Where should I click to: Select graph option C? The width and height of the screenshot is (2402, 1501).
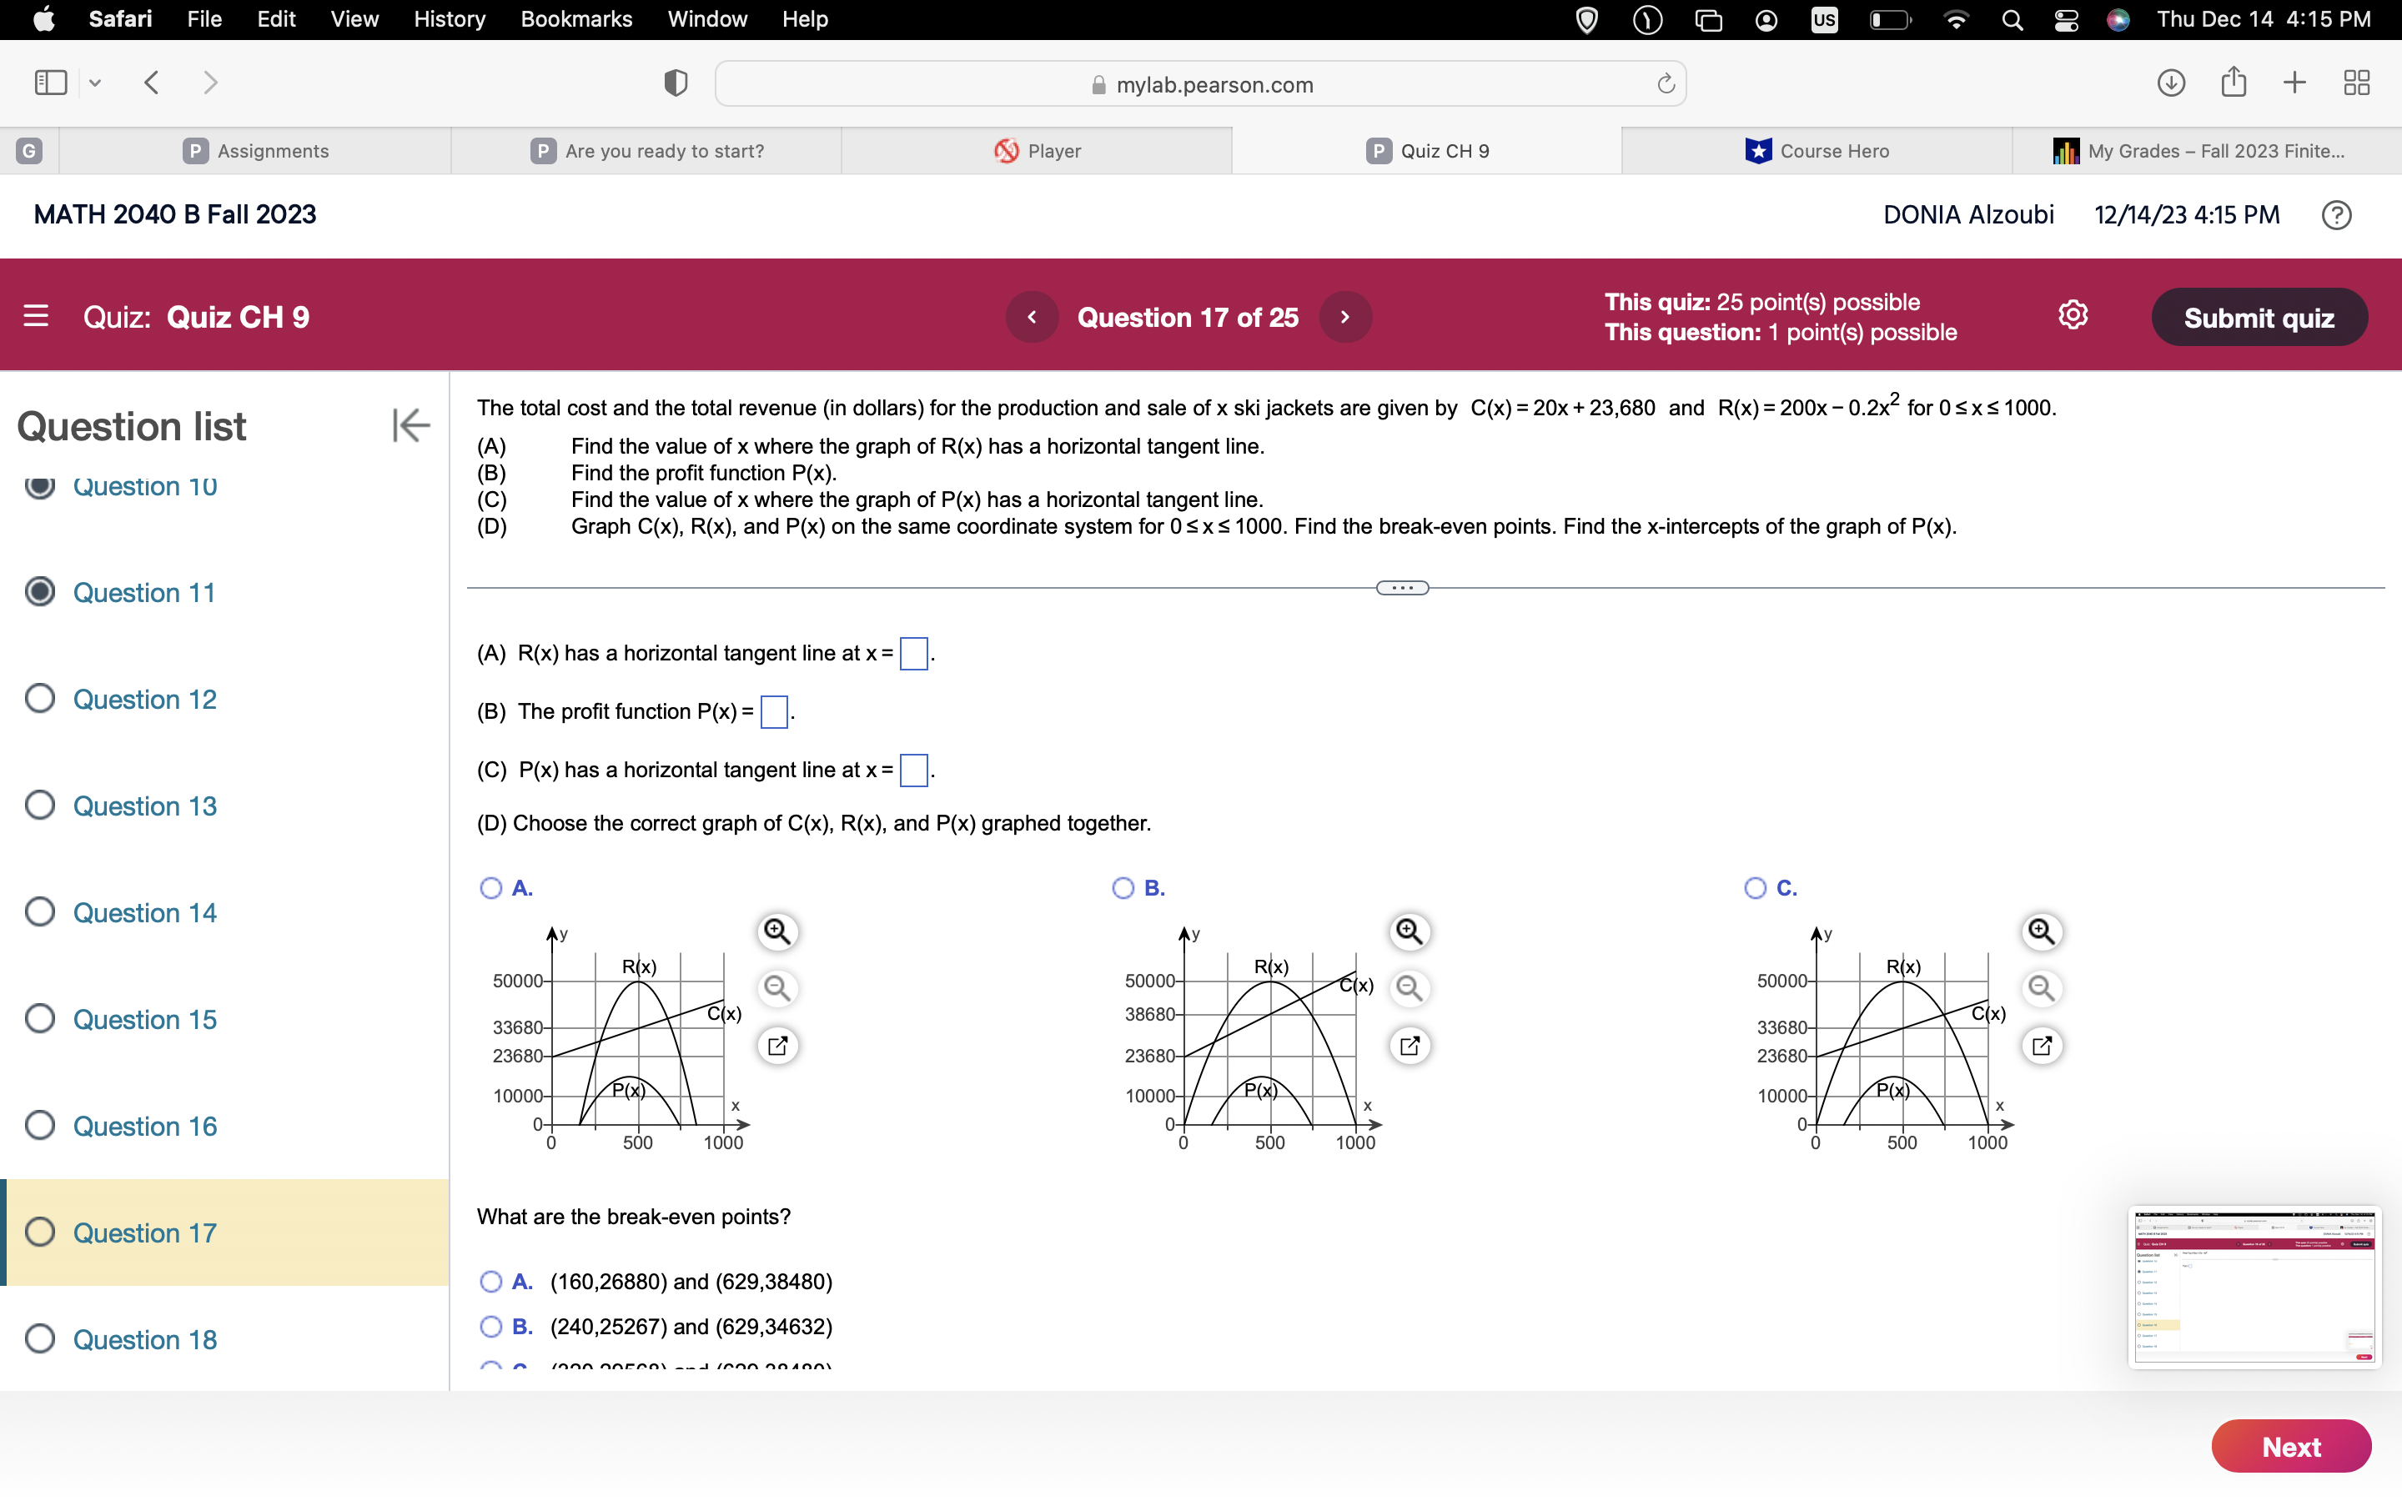(1755, 887)
